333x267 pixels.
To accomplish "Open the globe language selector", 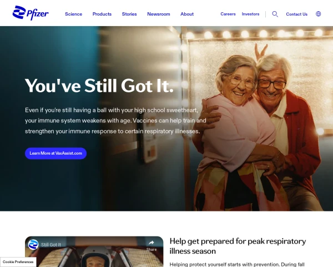I will (318, 14).
